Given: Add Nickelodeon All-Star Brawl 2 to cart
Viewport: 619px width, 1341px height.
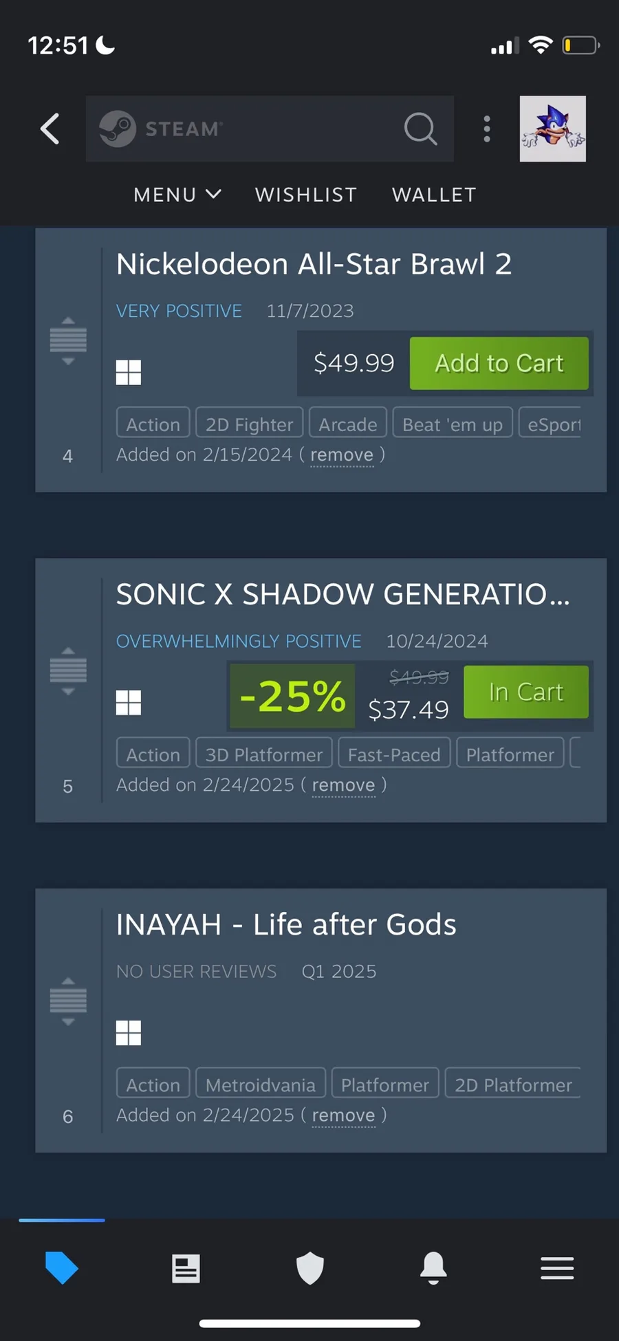Looking at the screenshot, I should pyautogui.click(x=499, y=363).
